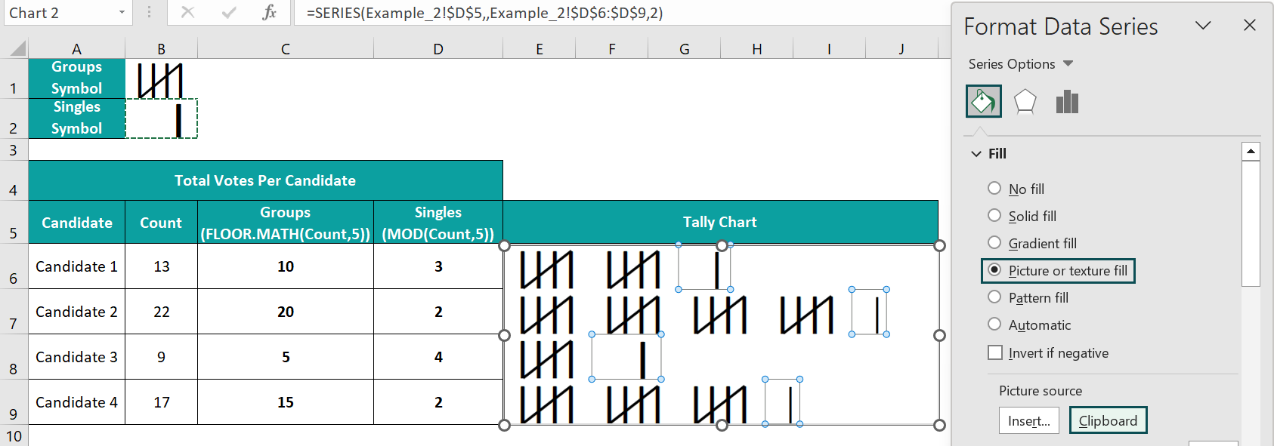
Task: Select column A header
Action: tap(76, 49)
